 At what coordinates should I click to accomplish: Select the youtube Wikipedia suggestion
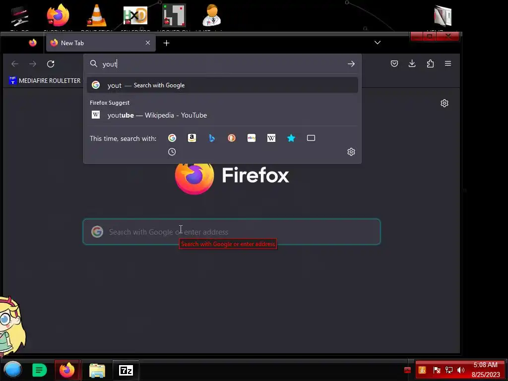[222, 115]
